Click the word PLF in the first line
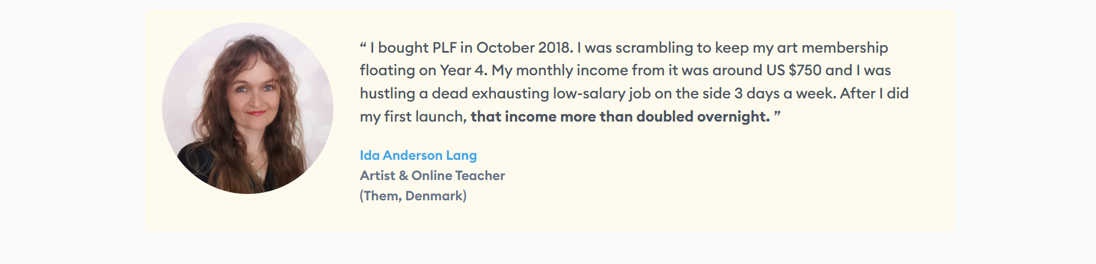The height and width of the screenshot is (264, 1096). pyautogui.click(x=444, y=47)
